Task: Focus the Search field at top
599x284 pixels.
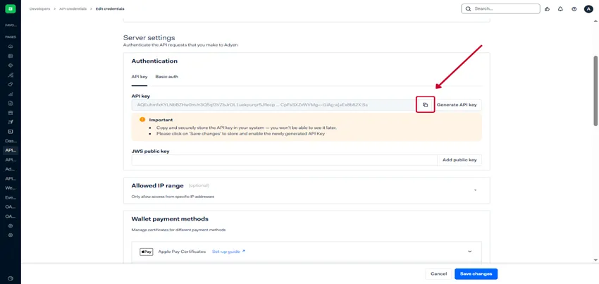Action: [500, 8]
